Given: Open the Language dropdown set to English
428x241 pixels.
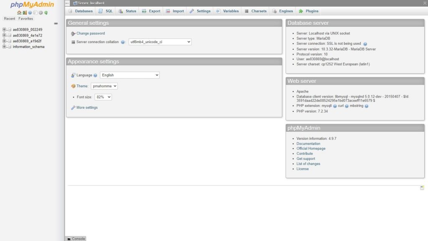Looking at the screenshot, I should [x=130, y=75].
